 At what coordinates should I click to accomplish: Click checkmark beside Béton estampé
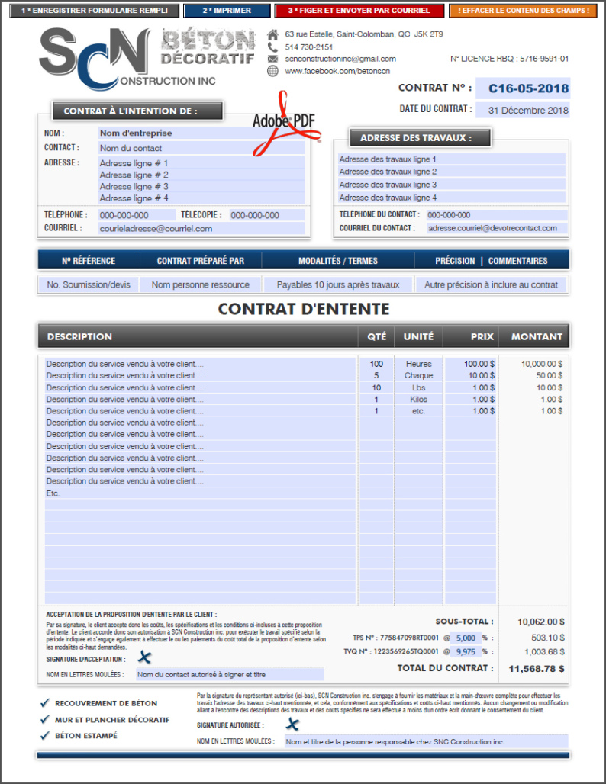[44, 736]
